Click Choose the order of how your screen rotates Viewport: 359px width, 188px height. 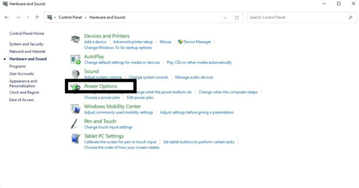[x=122, y=147]
